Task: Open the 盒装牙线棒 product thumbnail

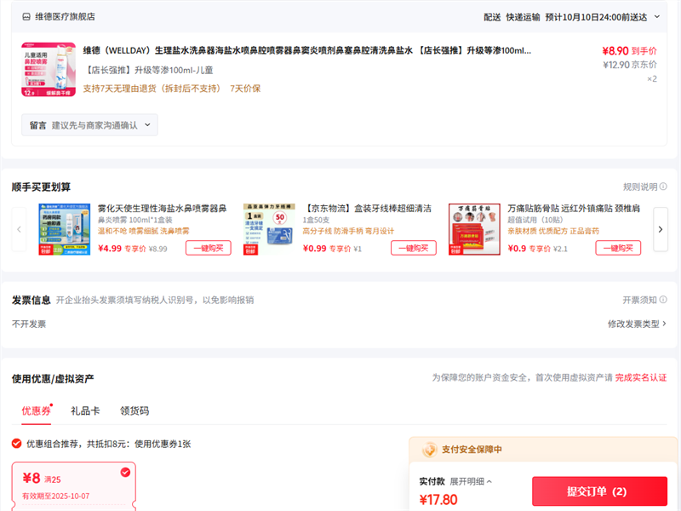Action: coord(269,229)
